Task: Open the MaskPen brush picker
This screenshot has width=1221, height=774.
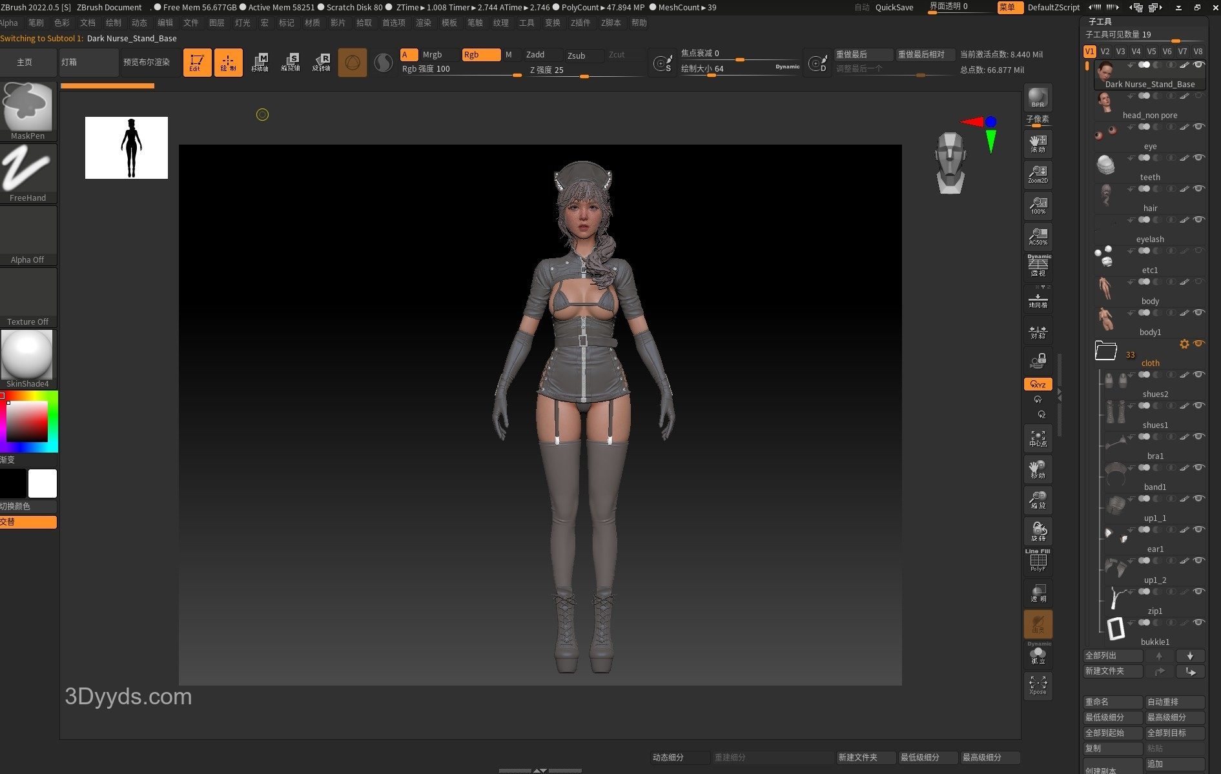Action: coord(28,109)
